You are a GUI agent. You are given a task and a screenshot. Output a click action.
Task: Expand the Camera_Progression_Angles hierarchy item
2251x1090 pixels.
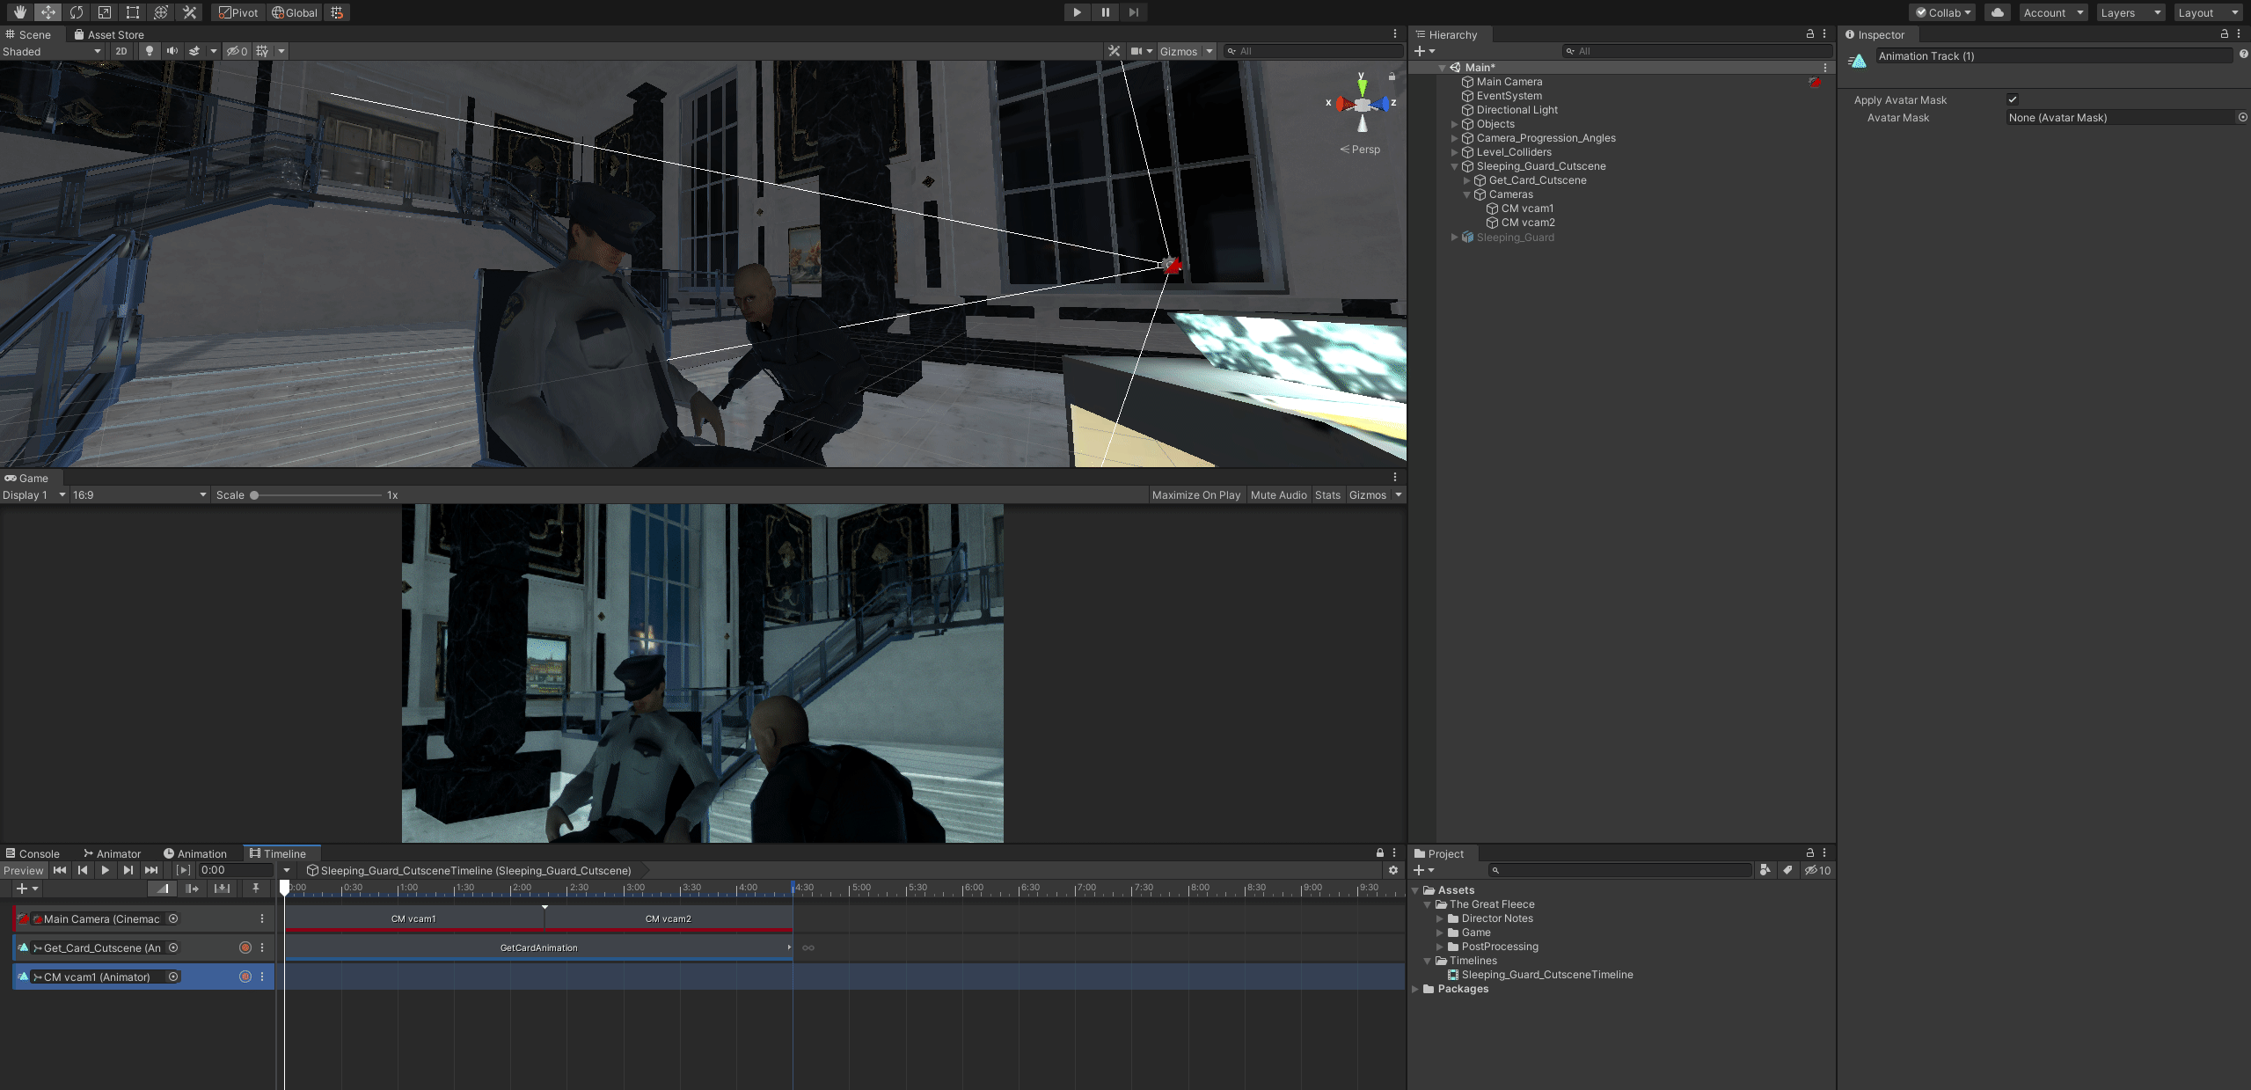click(1454, 138)
